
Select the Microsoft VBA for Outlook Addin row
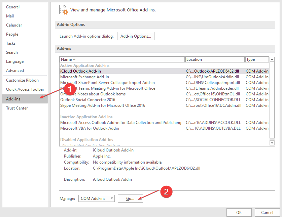(164, 128)
